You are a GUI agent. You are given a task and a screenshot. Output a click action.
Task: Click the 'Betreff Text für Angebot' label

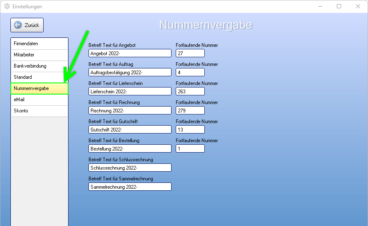112,45
